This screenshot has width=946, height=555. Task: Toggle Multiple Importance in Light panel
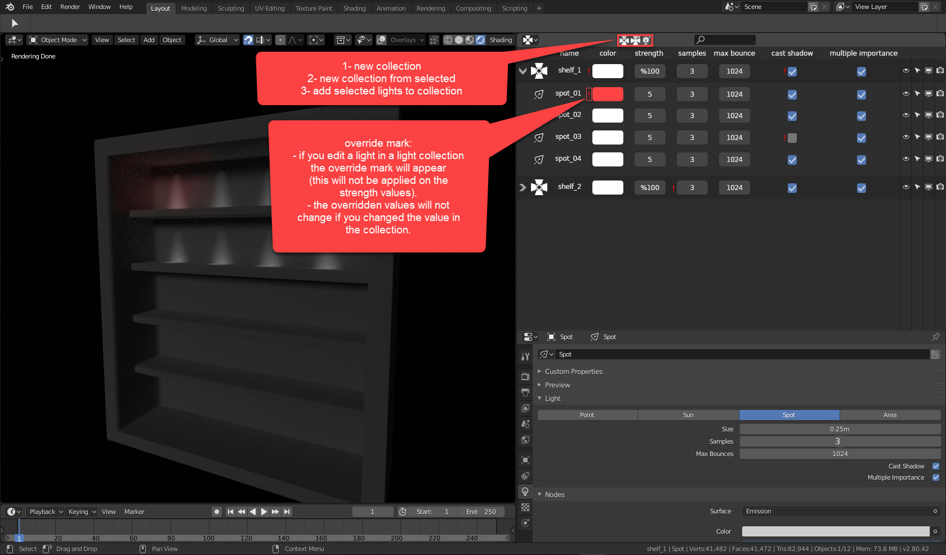(x=936, y=477)
